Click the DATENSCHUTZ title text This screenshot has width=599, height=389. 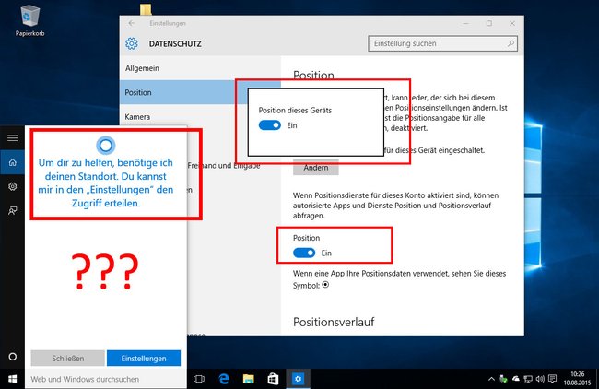point(175,44)
